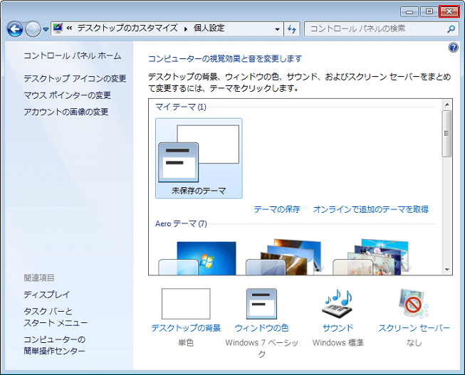Open スクリーン セーバー link
This screenshot has height=375, width=465.
click(x=414, y=328)
